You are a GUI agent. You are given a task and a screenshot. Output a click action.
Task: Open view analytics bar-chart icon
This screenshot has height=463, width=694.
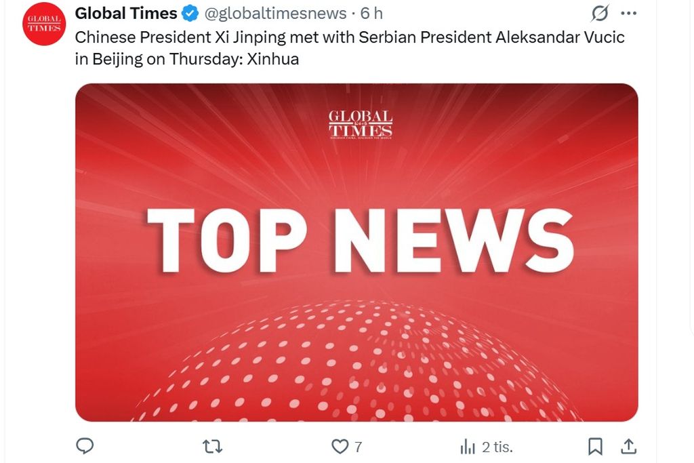click(x=468, y=446)
